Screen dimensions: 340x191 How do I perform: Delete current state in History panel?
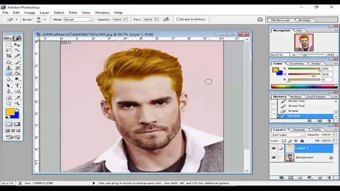click(329, 120)
